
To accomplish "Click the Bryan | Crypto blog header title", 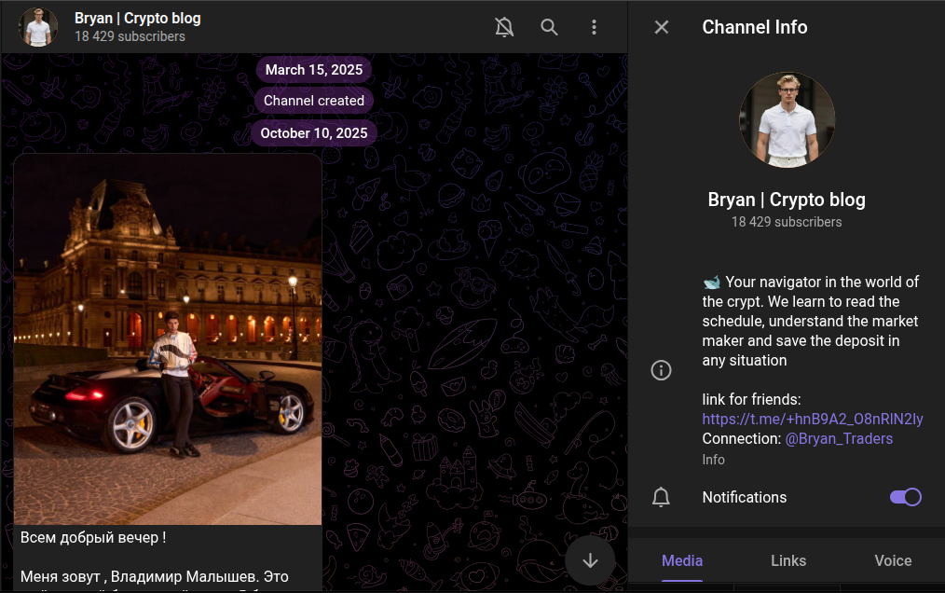I will click(x=137, y=18).
